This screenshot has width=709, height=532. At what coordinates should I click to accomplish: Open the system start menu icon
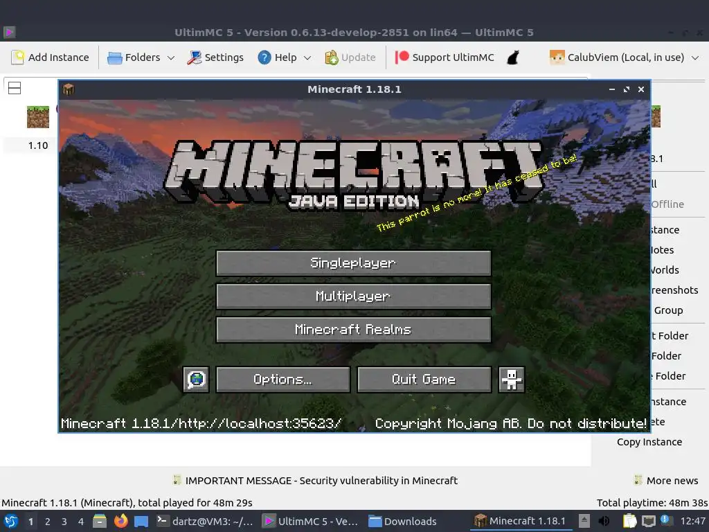pos(11,521)
